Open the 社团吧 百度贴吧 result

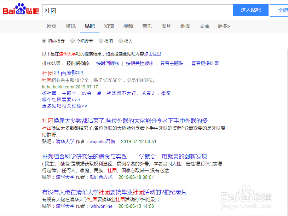click(x=64, y=73)
